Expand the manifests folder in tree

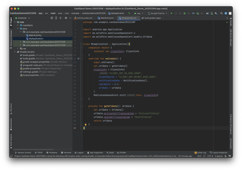[x=17, y=25]
